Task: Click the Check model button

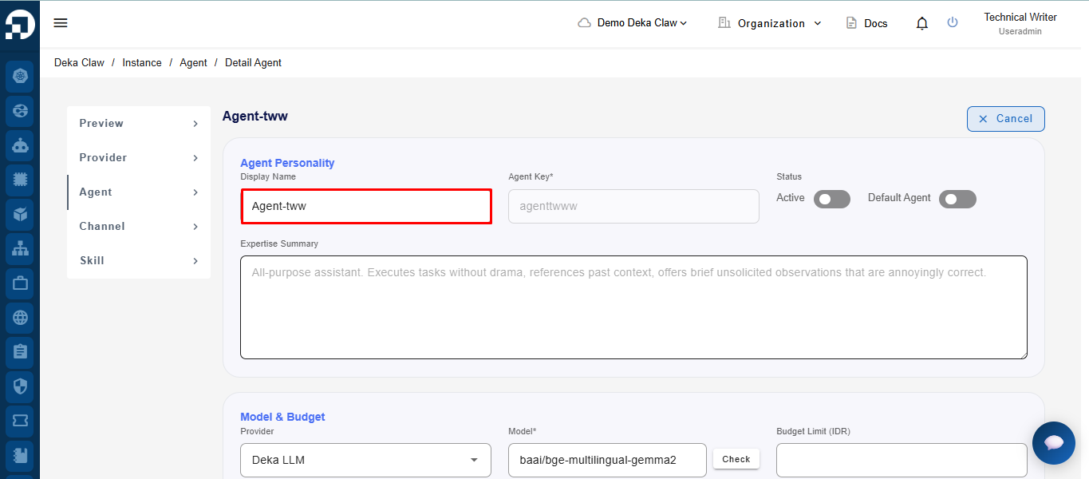Action: tap(736, 459)
